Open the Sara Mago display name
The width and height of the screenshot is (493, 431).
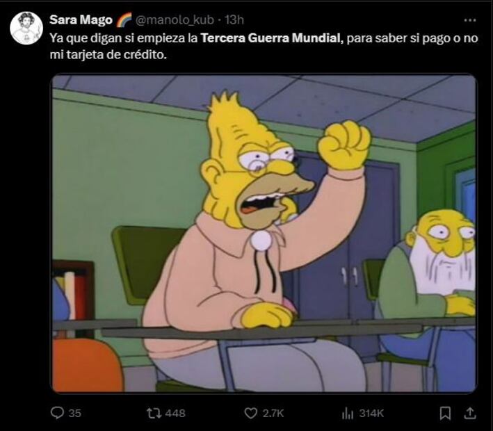(x=81, y=19)
